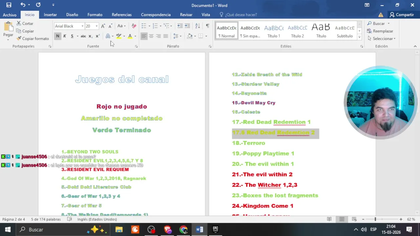Viewport: 420px width, 236px height.
Task: Open the font name dropdown (Arial Black)
Action: [82, 26]
